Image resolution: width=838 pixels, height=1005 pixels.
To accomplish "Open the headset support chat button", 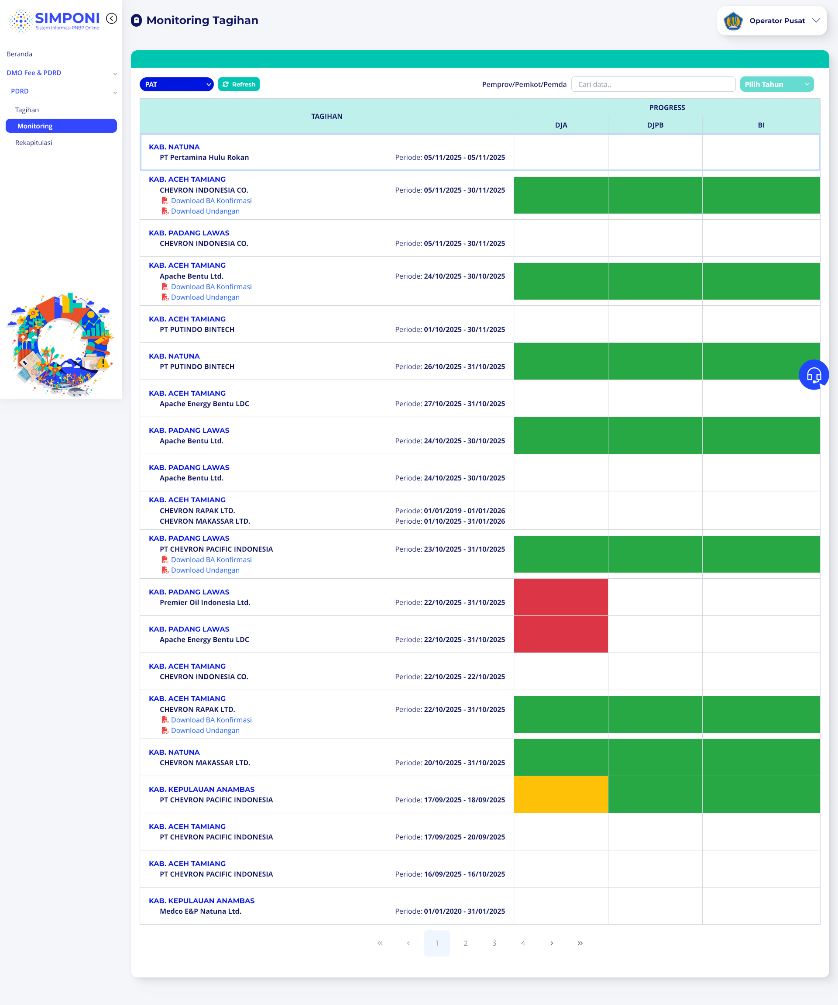I will click(814, 375).
